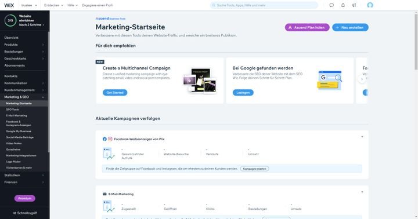Select Marketing-Startseite sidebar item

coord(24,103)
